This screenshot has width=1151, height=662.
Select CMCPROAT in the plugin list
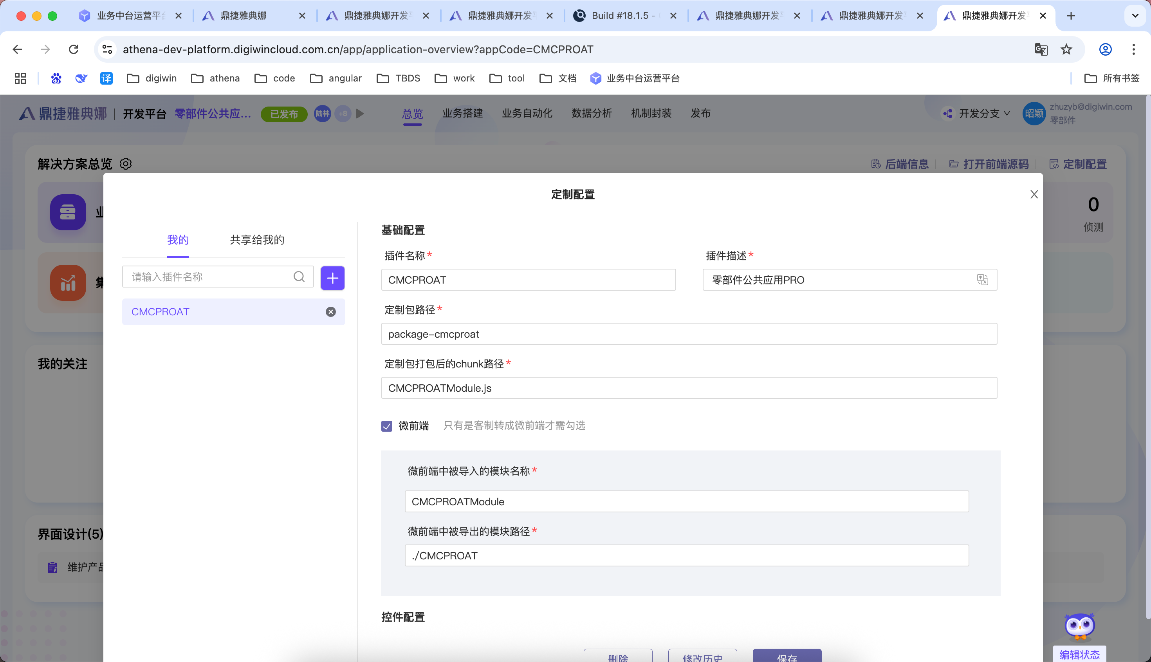pos(234,312)
